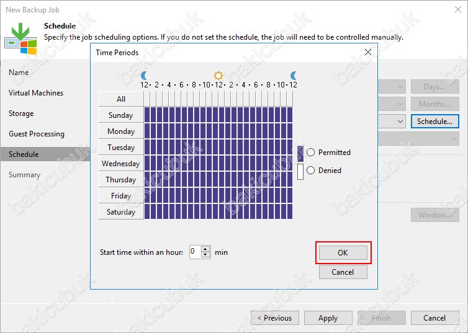Click the Apply button
This screenshot has height=333, width=468.
pos(328,317)
